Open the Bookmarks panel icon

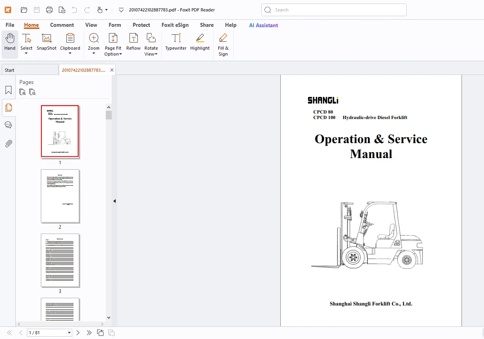[x=8, y=90]
